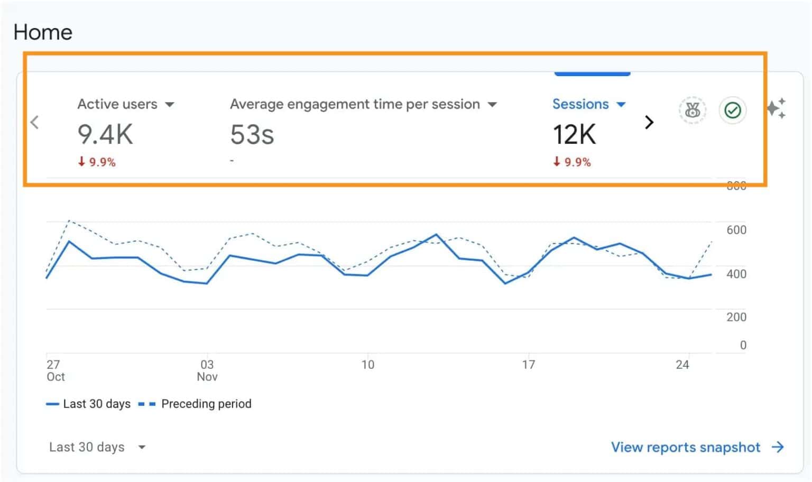Select the 12K Sessions value
The width and height of the screenshot is (812, 482).
[x=574, y=134]
